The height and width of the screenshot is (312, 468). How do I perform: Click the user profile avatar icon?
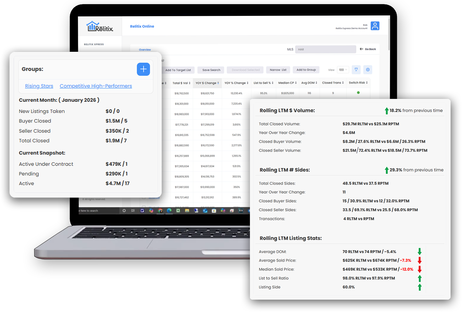(375, 26)
